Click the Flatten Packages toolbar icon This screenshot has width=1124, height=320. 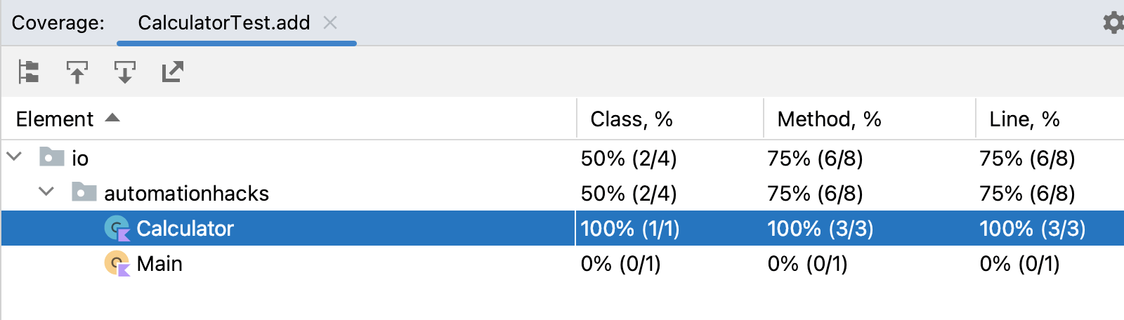point(29,72)
